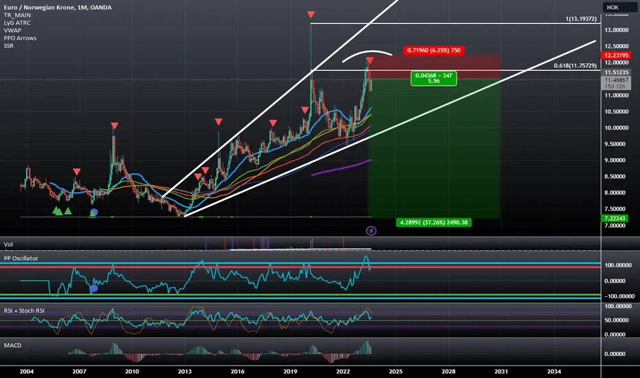Click the Fib level label 0.618(11.75729)

575,65
